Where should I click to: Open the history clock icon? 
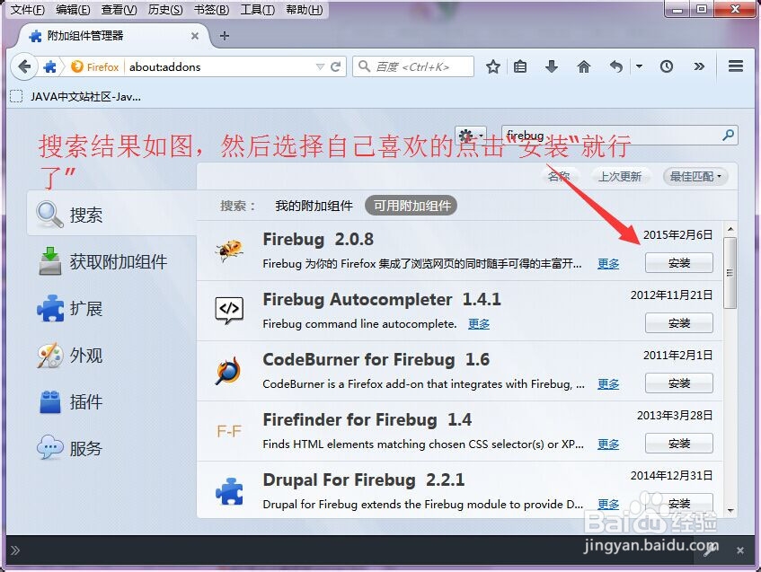(x=667, y=66)
